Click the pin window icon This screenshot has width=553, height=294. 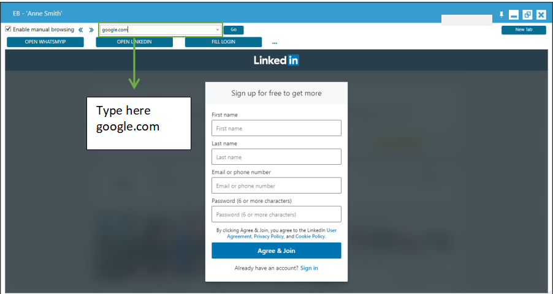[x=501, y=15]
